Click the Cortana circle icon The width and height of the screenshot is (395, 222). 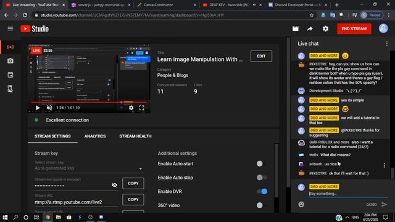point(26,217)
